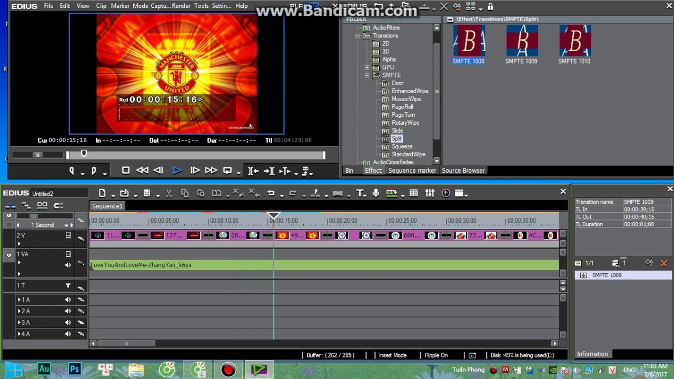Click the Voice Over microphone icon

pos(376,193)
